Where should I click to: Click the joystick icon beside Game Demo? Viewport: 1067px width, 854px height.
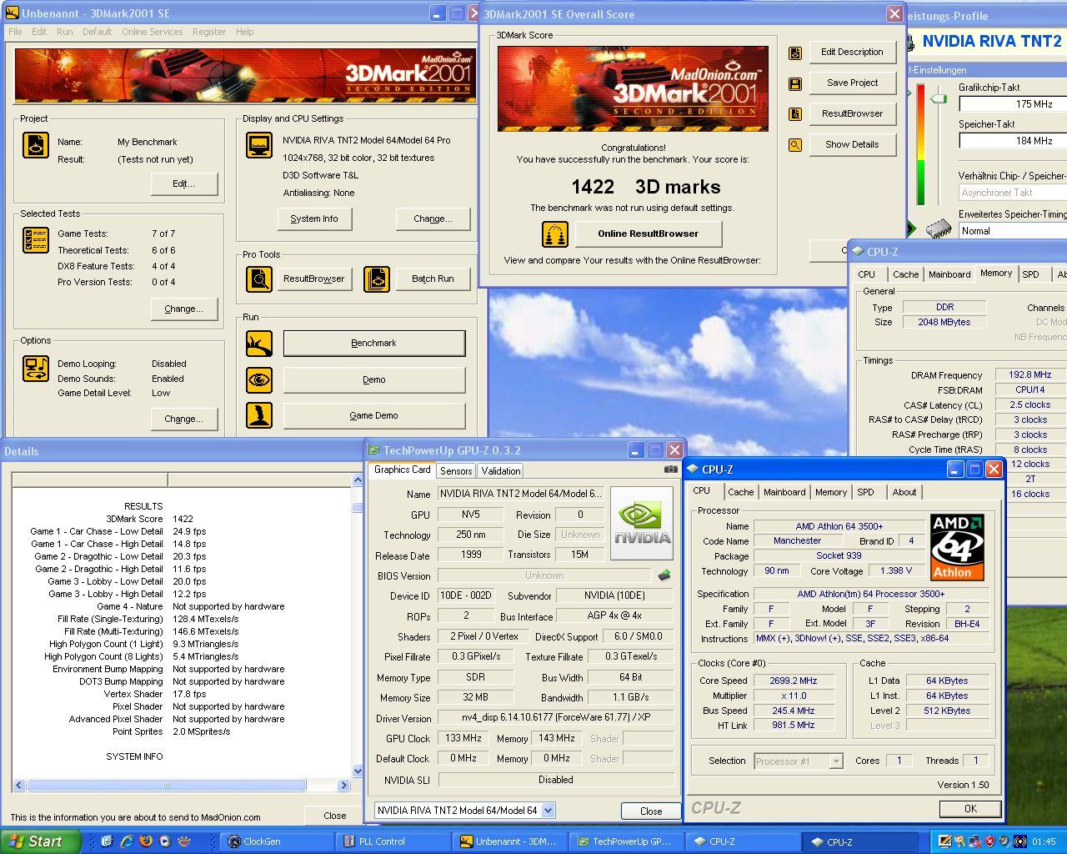point(259,415)
